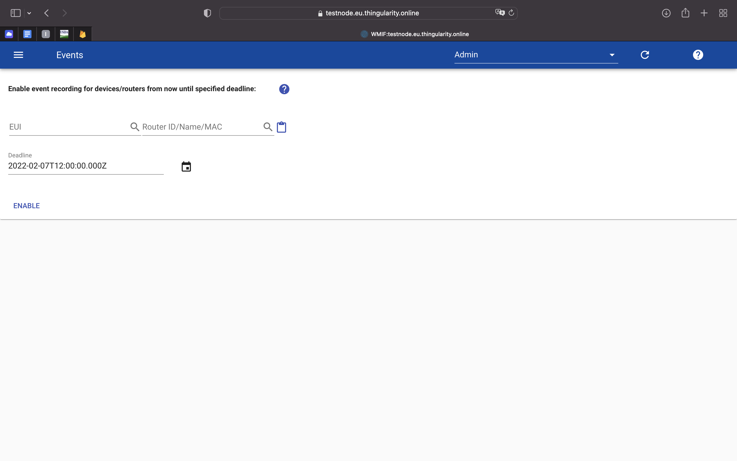Click the help icon beside event recording text
737x461 pixels.
[x=284, y=89]
